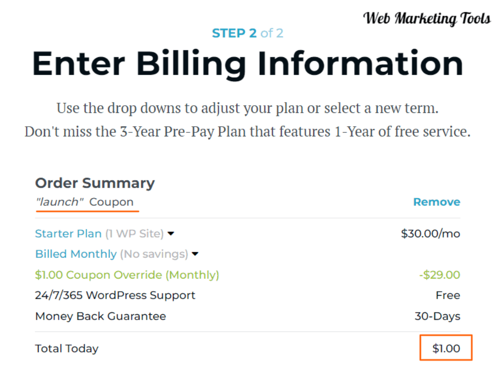Open the Starter Plan dropdown arrow

[x=171, y=234]
